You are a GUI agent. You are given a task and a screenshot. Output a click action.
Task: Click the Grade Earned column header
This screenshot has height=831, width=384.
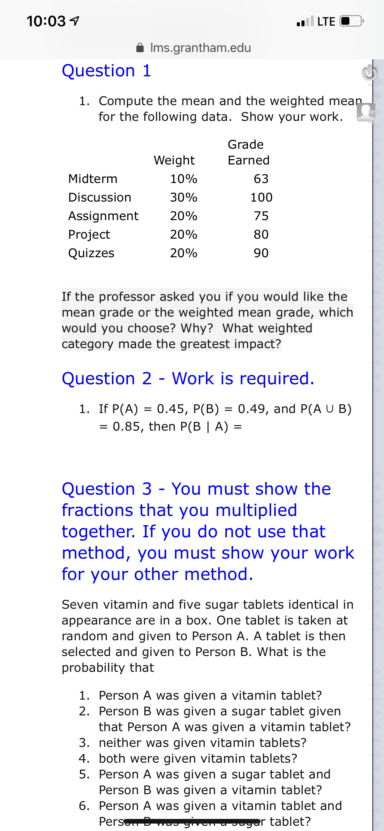249,152
